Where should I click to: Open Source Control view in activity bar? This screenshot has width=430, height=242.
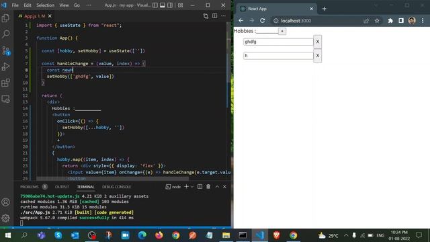(x=6, y=50)
